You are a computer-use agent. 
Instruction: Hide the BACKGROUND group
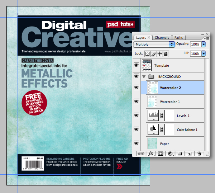coord(136,76)
